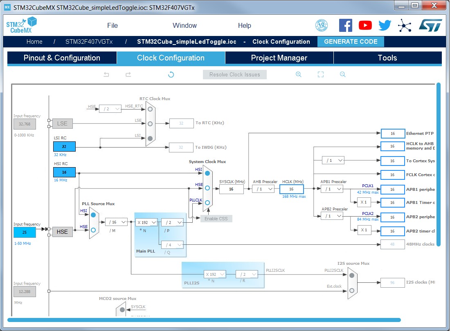
Task: Open the Main PLL X 192 N multiplier dropdown
Action: pyautogui.click(x=146, y=222)
